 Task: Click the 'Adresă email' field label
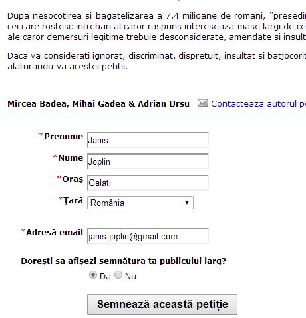(x=55, y=232)
